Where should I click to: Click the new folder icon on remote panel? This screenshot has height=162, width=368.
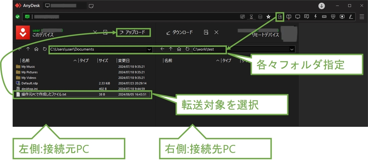point(206,32)
